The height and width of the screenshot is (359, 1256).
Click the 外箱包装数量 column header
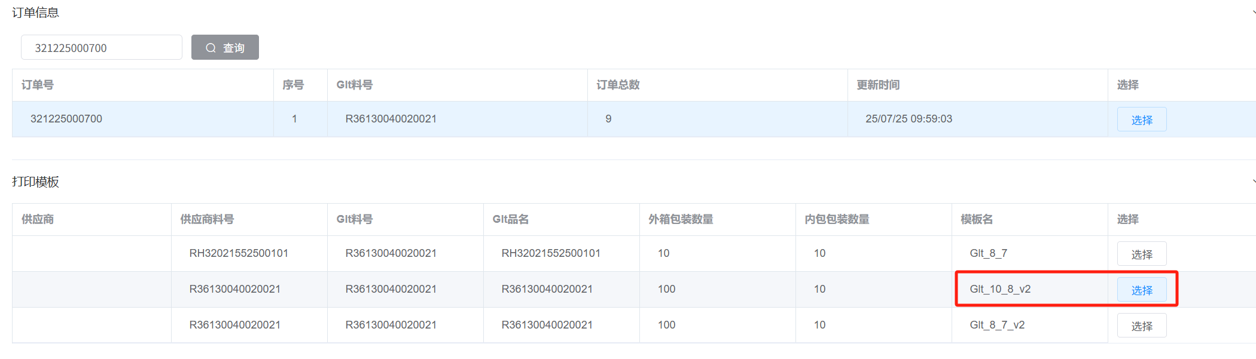click(681, 219)
